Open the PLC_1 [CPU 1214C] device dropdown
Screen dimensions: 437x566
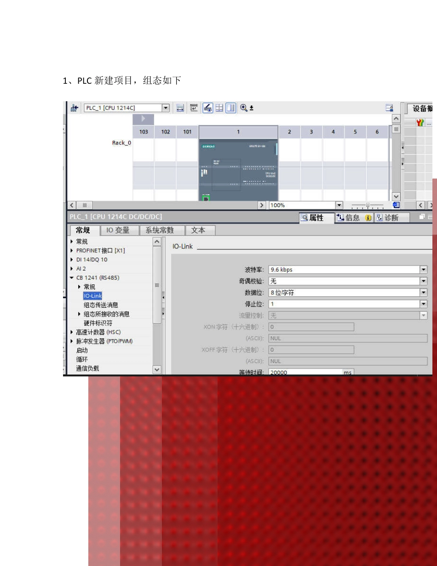(x=166, y=108)
